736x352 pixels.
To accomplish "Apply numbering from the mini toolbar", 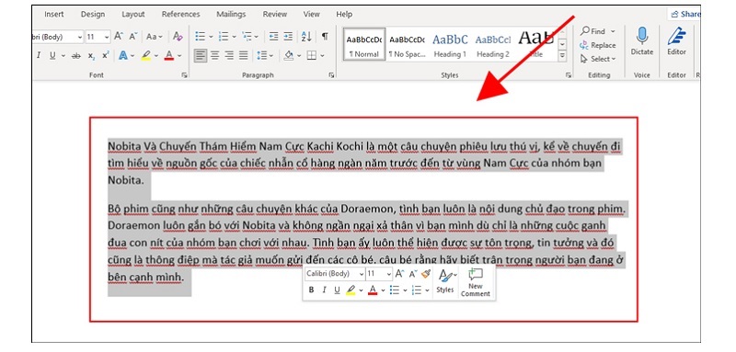I will [416, 290].
